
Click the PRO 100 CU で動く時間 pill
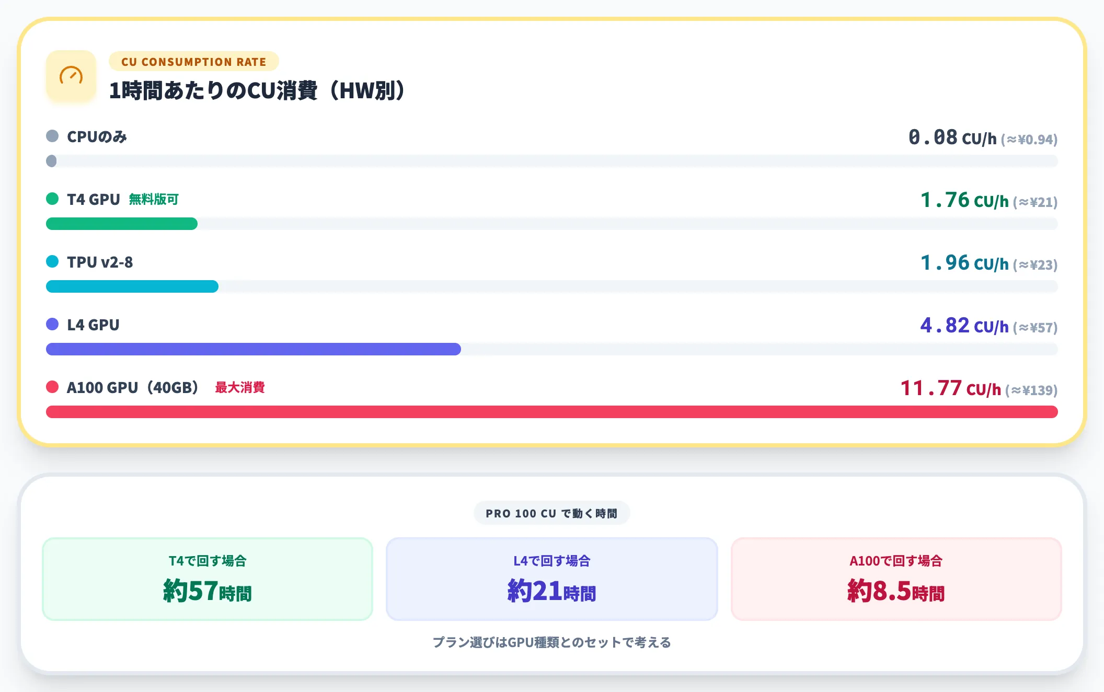551,513
